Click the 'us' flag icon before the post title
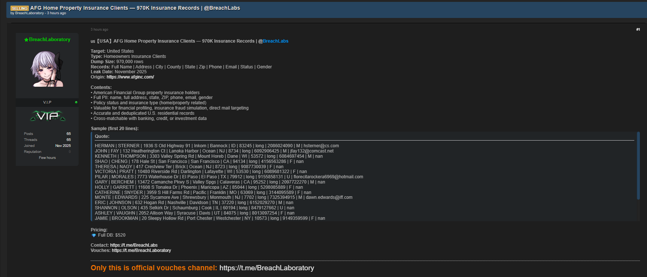Screen dimensions: 647x277 pyautogui.click(x=93, y=41)
